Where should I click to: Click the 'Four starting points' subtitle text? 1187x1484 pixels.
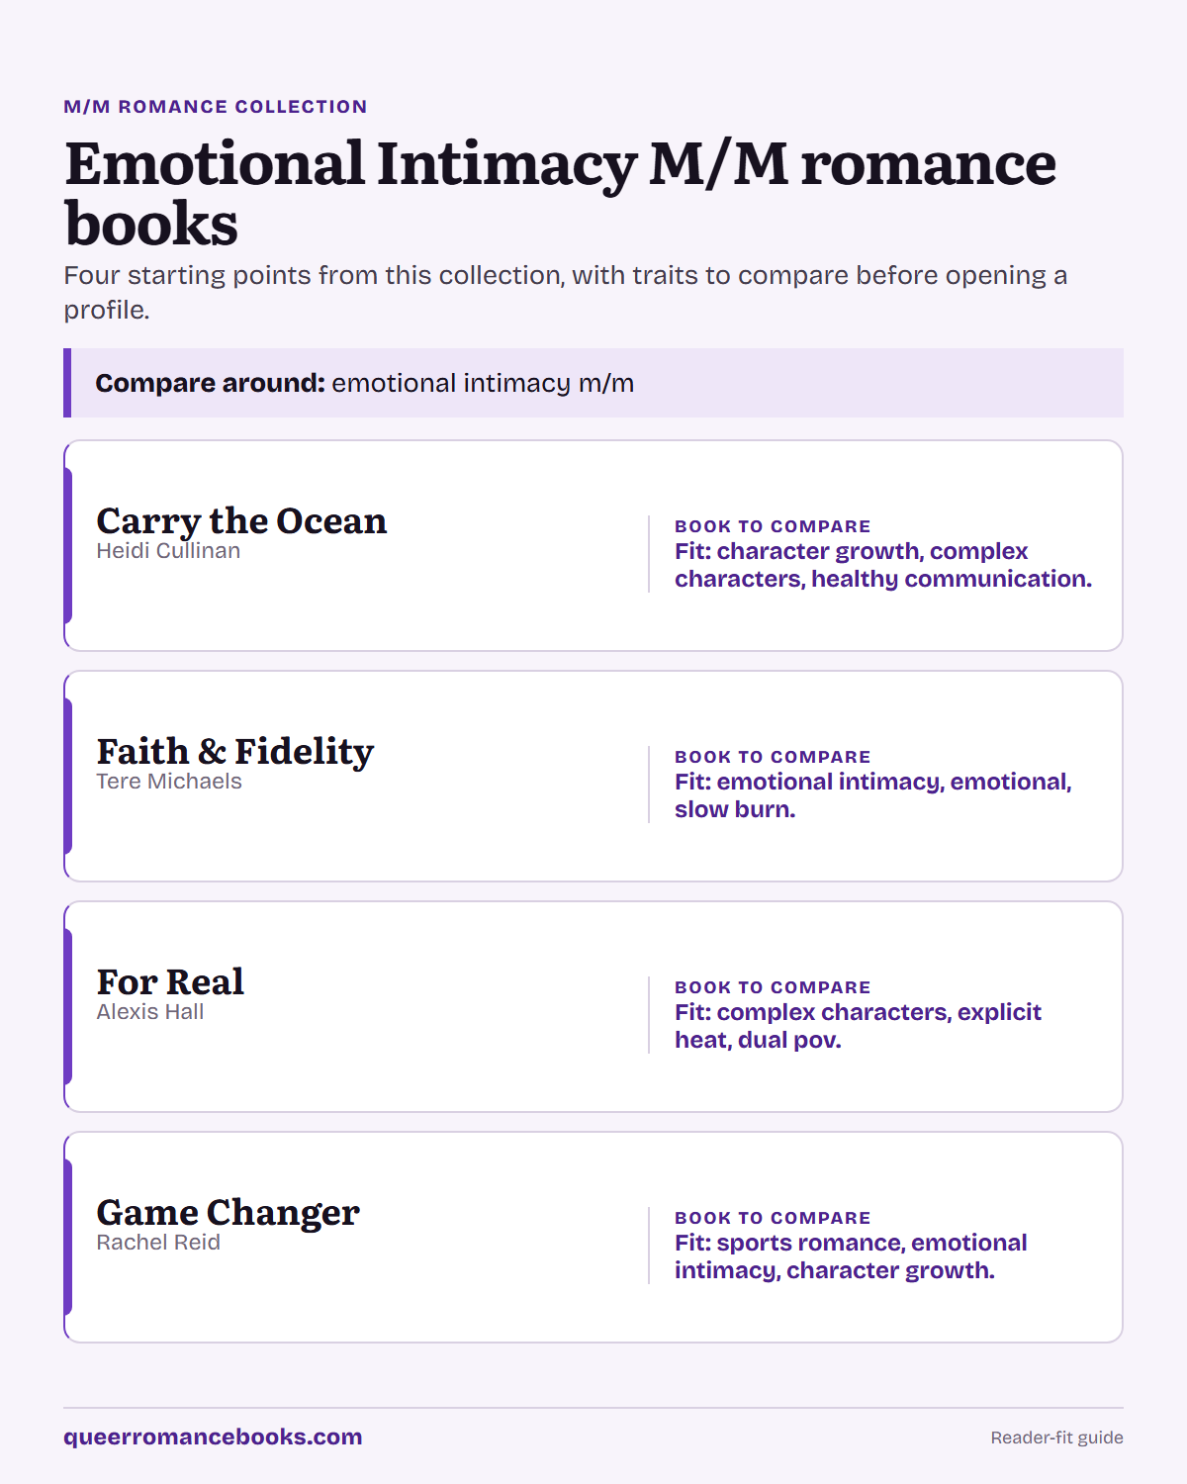tap(566, 292)
